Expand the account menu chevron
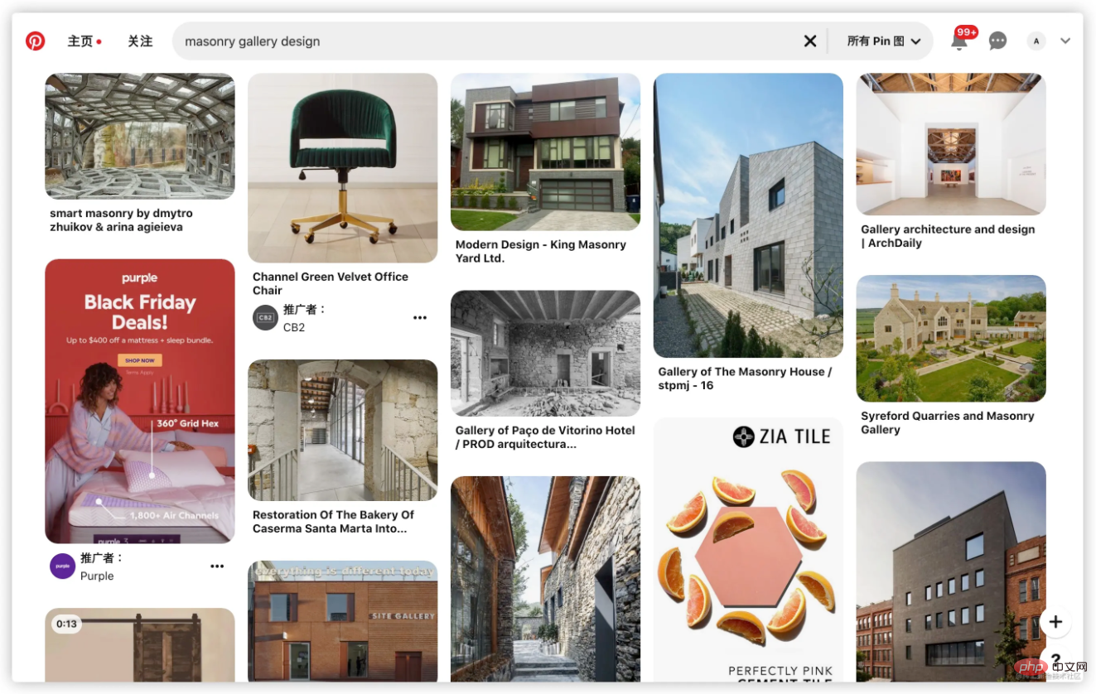The height and width of the screenshot is (694, 1096). point(1065,41)
